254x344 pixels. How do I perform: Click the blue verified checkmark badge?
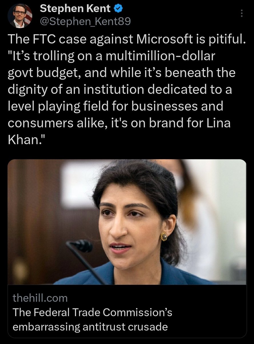tap(118, 9)
